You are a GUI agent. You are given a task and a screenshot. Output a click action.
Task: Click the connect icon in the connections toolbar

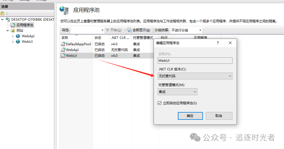point(2,13)
